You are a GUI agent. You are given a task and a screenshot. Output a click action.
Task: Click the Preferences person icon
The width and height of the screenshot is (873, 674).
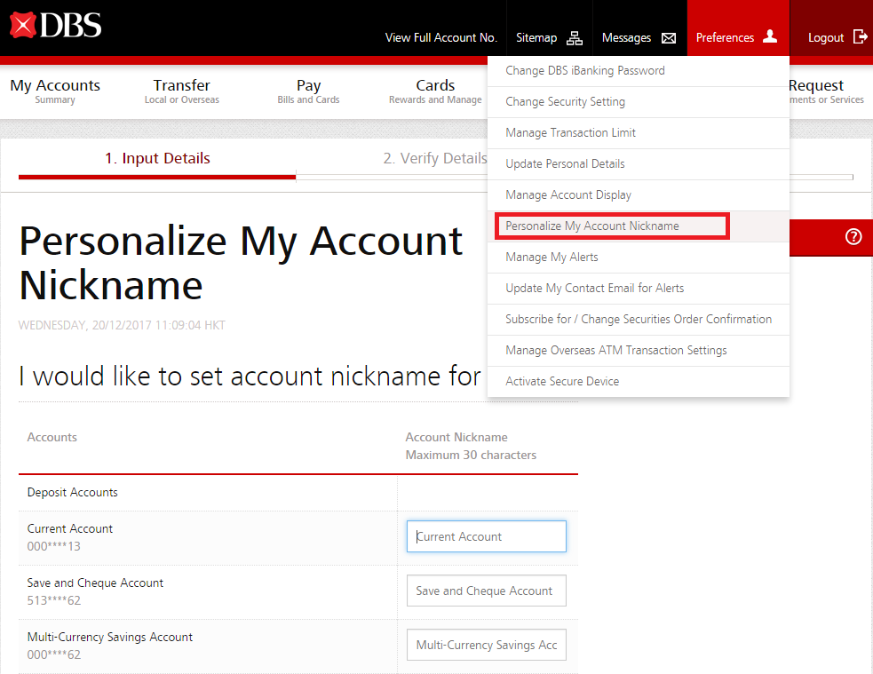(770, 36)
